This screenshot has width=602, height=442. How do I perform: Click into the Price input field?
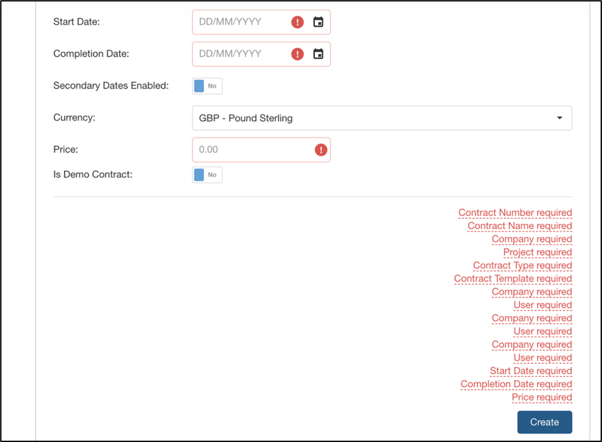click(x=253, y=150)
